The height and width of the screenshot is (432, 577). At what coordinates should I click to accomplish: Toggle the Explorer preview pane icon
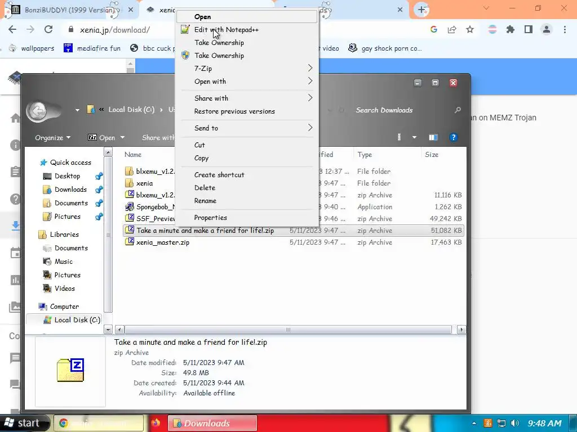tap(433, 137)
